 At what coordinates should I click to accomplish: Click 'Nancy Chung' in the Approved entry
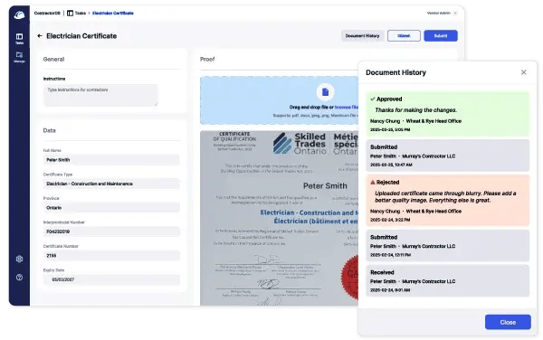pos(385,121)
